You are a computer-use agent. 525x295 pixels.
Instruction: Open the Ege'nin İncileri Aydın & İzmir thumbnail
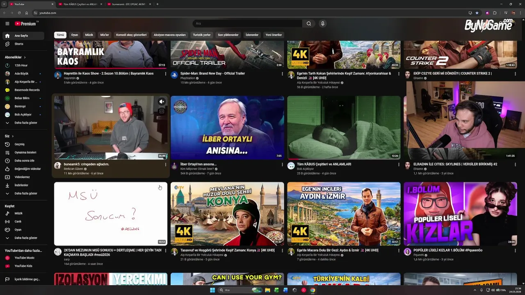coord(344,214)
